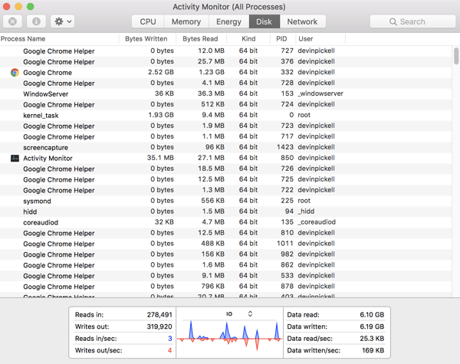Click the Reads in value 278,491
The height and width of the screenshot is (364, 460).
[x=159, y=315]
